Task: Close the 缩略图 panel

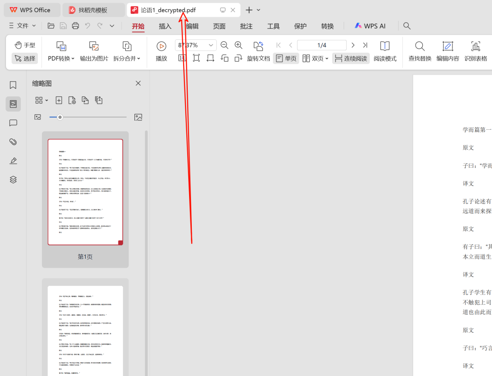Action: [x=138, y=83]
